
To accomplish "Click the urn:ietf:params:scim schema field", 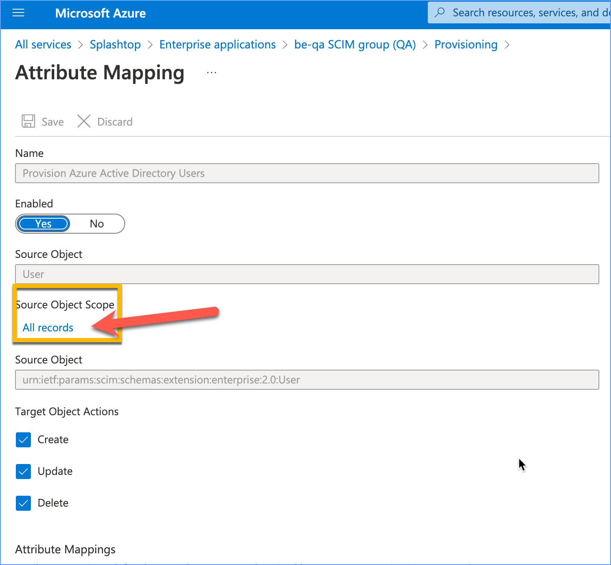I will [x=307, y=380].
